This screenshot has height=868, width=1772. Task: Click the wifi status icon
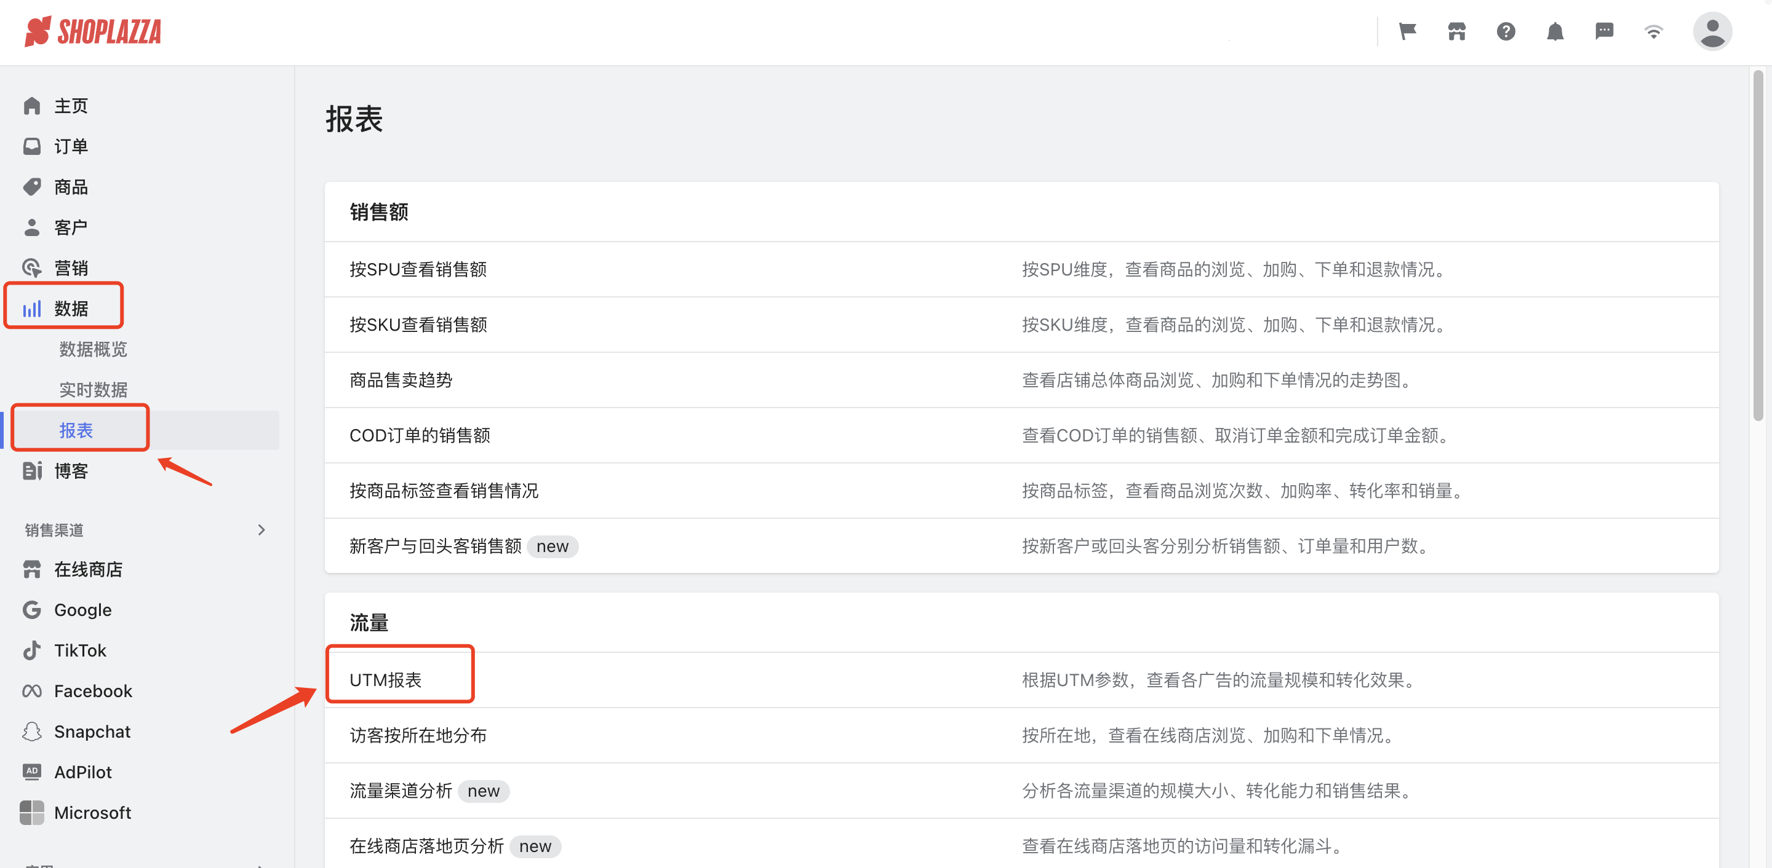(1653, 31)
